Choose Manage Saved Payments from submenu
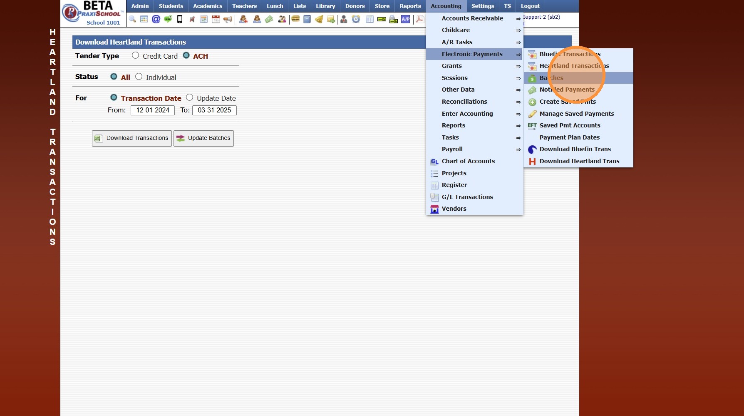The image size is (744, 416). click(578, 114)
